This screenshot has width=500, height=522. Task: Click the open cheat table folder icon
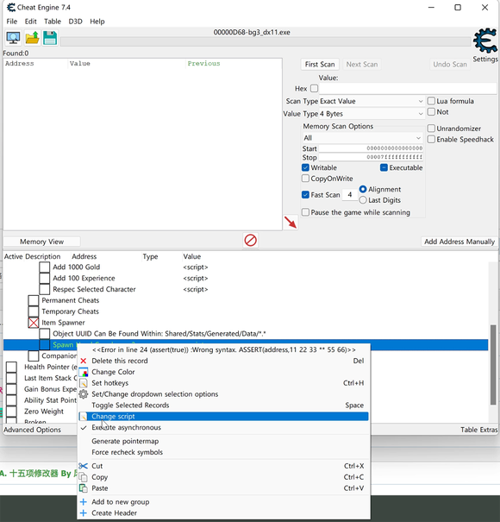point(32,38)
